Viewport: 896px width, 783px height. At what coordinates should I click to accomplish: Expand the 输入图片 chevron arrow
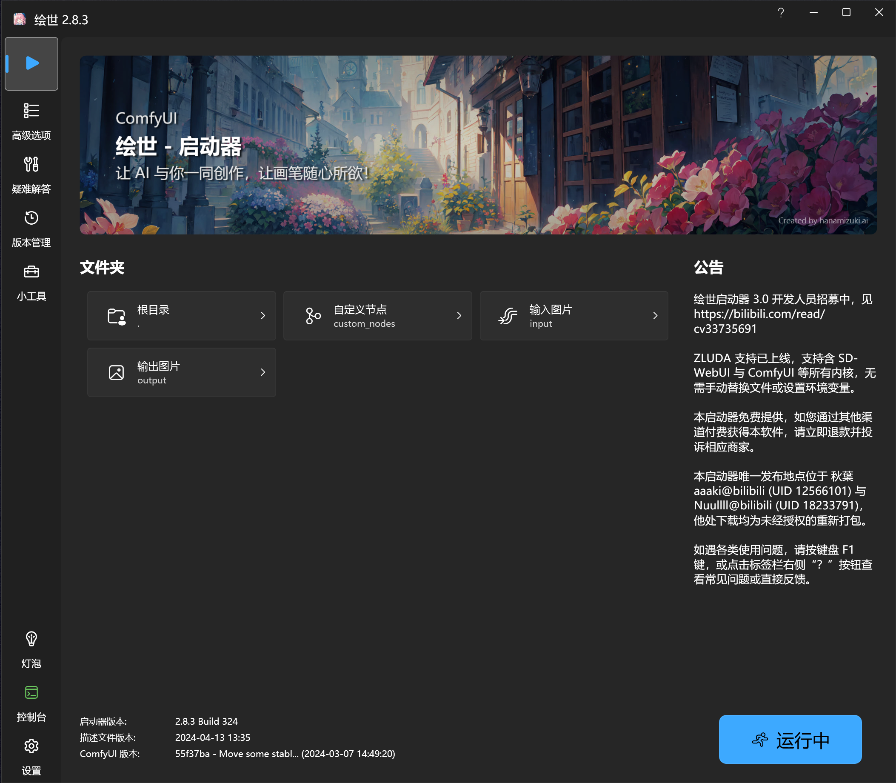click(655, 315)
